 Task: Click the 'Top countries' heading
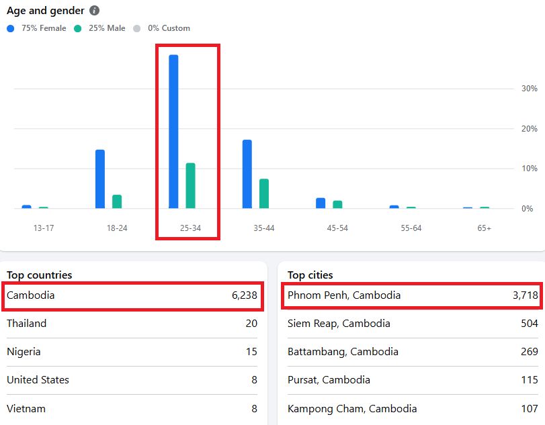tap(39, 275)
